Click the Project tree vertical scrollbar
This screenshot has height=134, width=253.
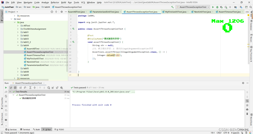click(x=67, y=56)
